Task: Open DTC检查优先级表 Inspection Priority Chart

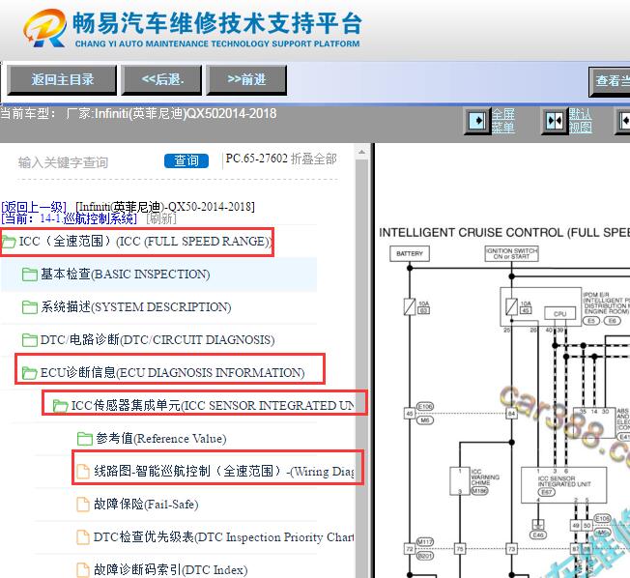Action: point(224,537)
